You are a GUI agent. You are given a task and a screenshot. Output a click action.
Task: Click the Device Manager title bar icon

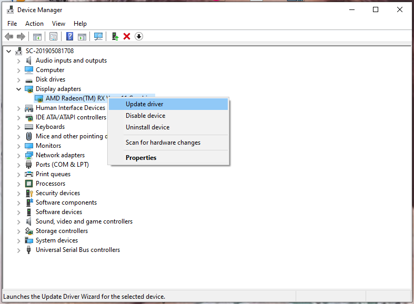click(x=11, y=10)
